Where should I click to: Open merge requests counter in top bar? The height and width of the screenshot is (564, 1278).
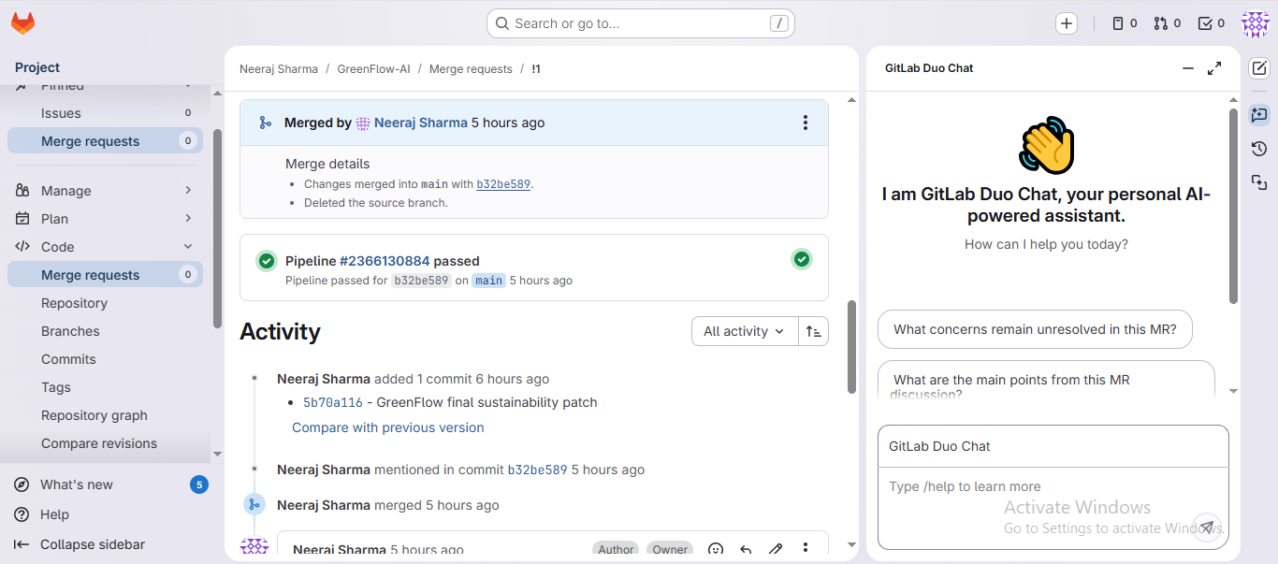pos(1168,23)
